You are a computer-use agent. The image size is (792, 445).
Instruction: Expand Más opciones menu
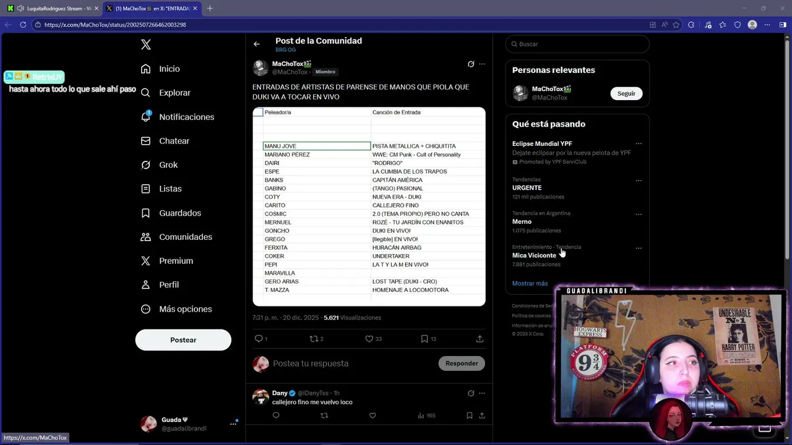177,309
